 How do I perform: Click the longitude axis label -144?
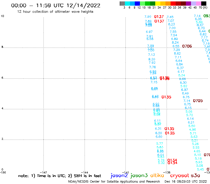point(85,172)
